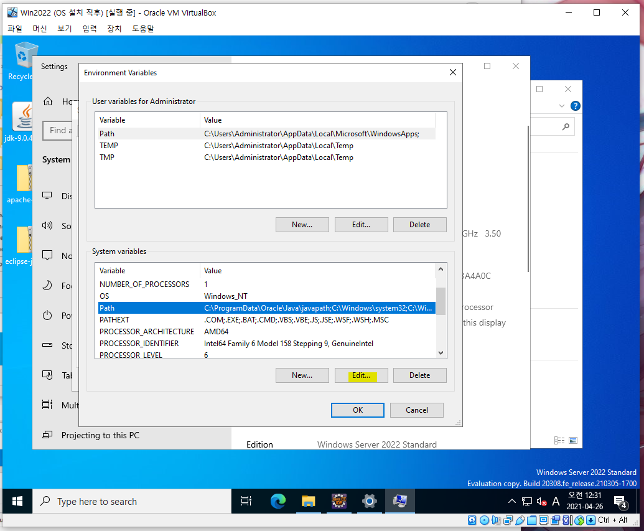Open the Windows Start menu
644x531 pixels.
tap(17, 501)
